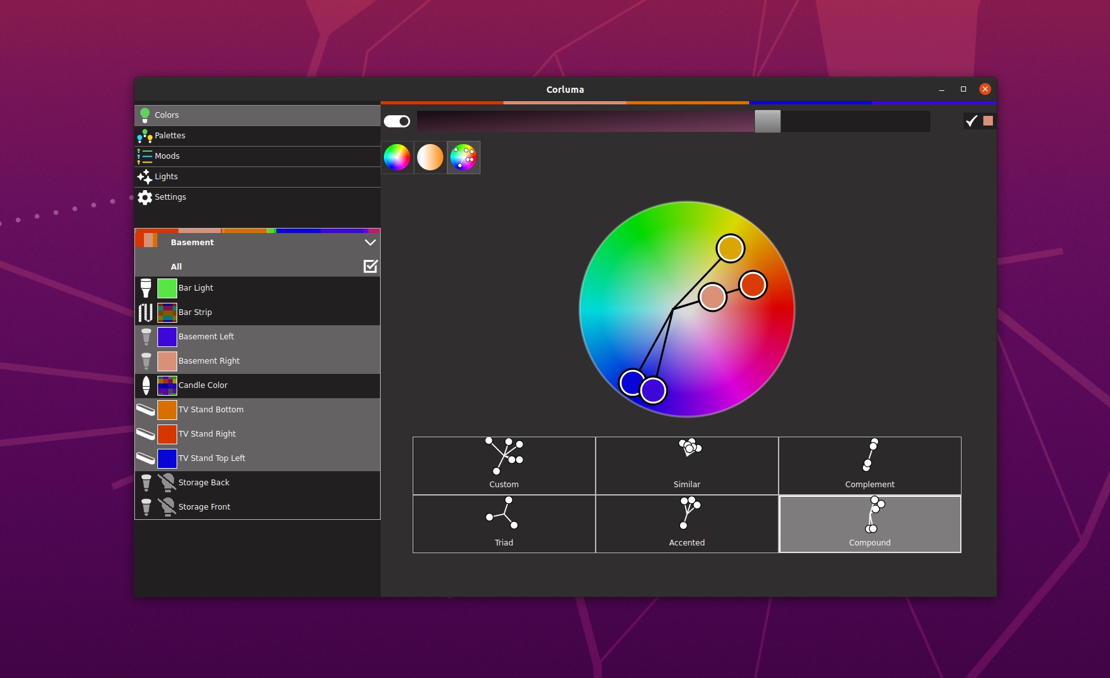The width and height of the screenshot is (1110, 678).
Task: Switch to the standard HSV color wheel picker
Action: 397,157
